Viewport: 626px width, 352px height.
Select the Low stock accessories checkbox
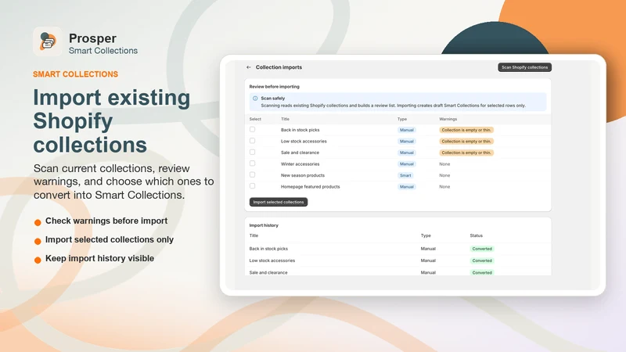coord(252,141)
